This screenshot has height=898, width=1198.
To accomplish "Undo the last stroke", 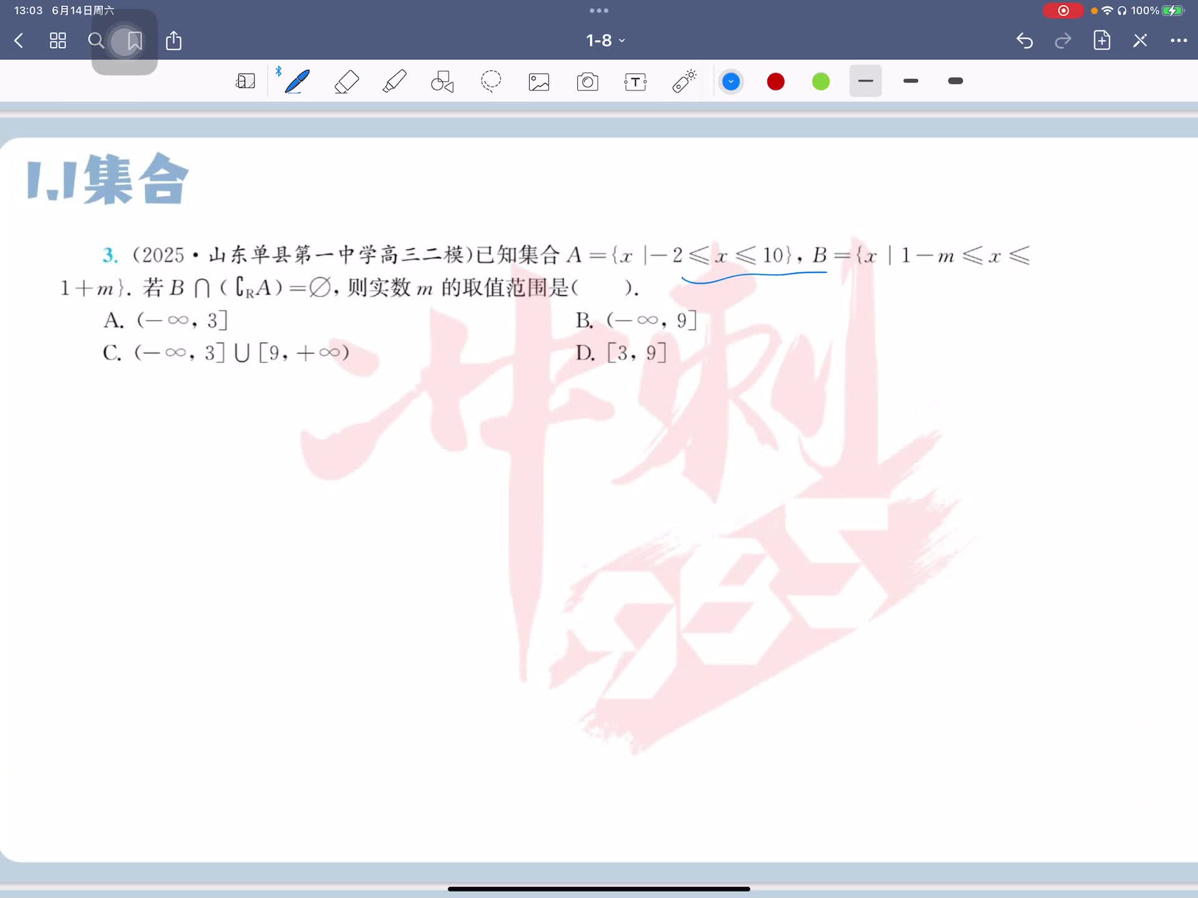I will tap(1025, 41).
